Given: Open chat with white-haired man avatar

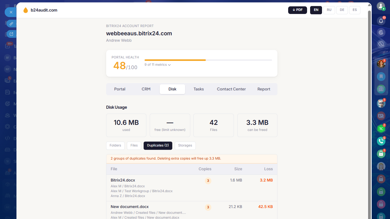Looking at the screenshot, I should tap(381, 103).
